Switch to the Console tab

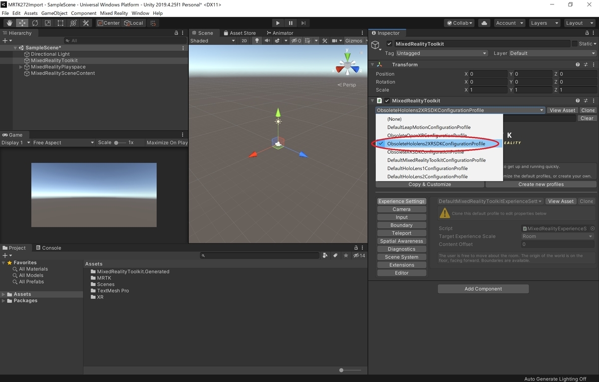48,248
